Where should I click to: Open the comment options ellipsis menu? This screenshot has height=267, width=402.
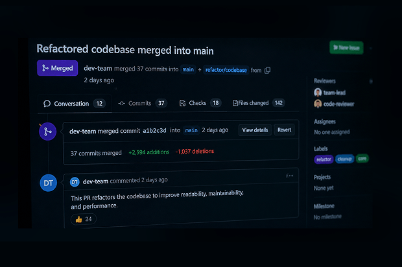pos(289,176)
